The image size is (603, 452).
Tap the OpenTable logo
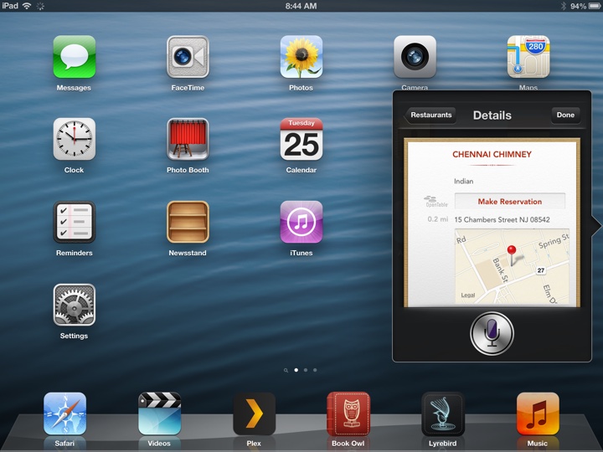click(x=436, y=202)
